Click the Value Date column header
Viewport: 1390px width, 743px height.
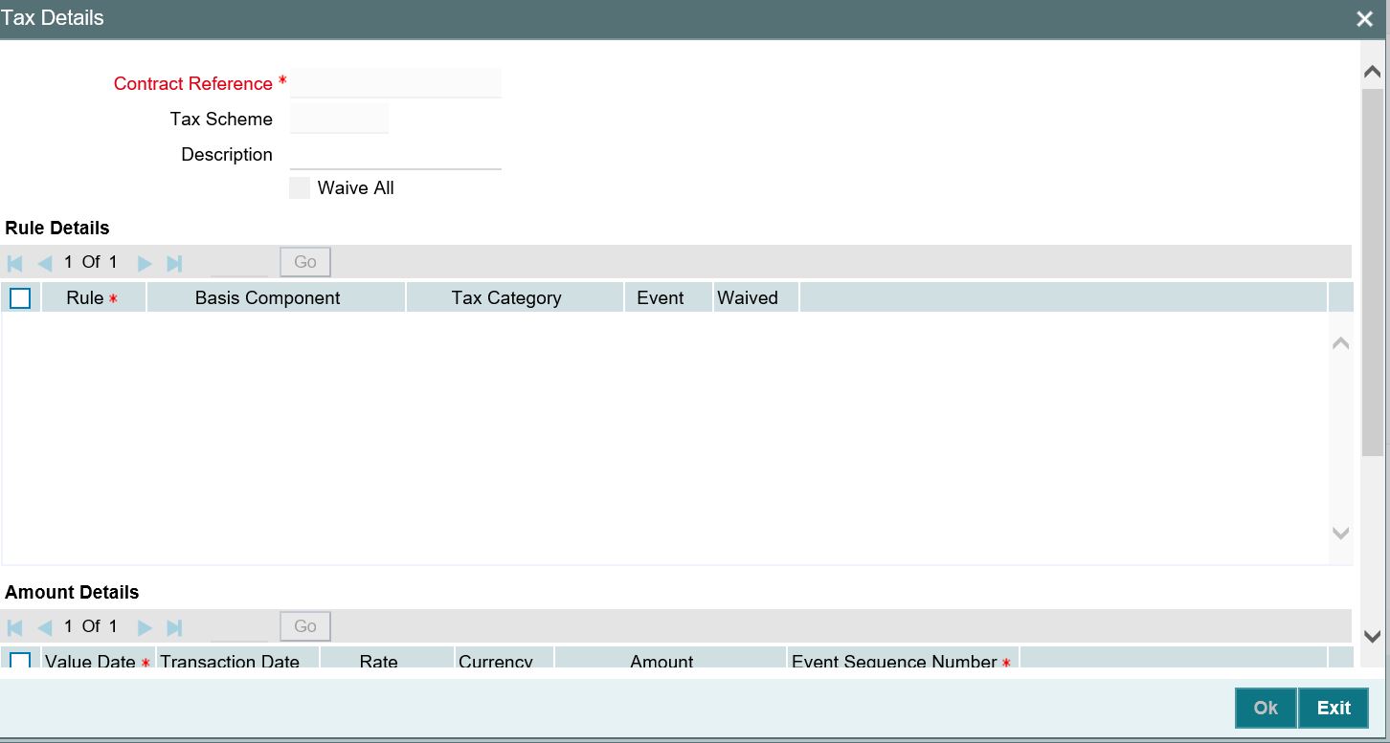tap(98, 658)
